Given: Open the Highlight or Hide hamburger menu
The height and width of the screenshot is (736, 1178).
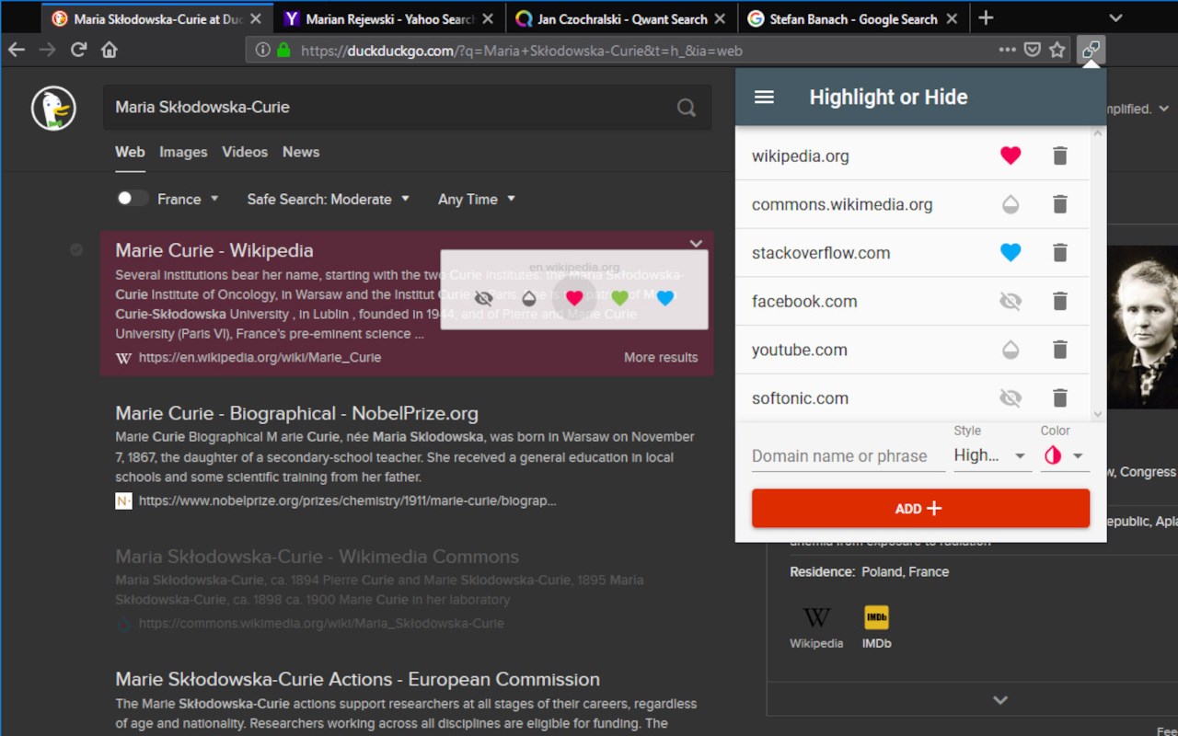Looking at the screenshot, I should click(764, 98).
